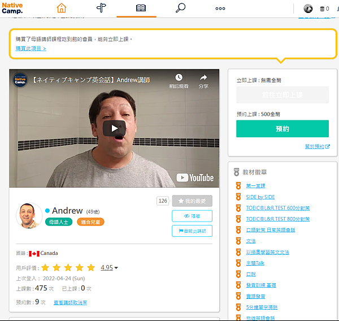The image size is (339, 321).
Task: Report this teacher with flag button
Action: pos(192,231)
